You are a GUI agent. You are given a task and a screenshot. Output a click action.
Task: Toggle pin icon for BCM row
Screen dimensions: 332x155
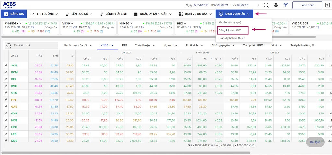[6, 72]
